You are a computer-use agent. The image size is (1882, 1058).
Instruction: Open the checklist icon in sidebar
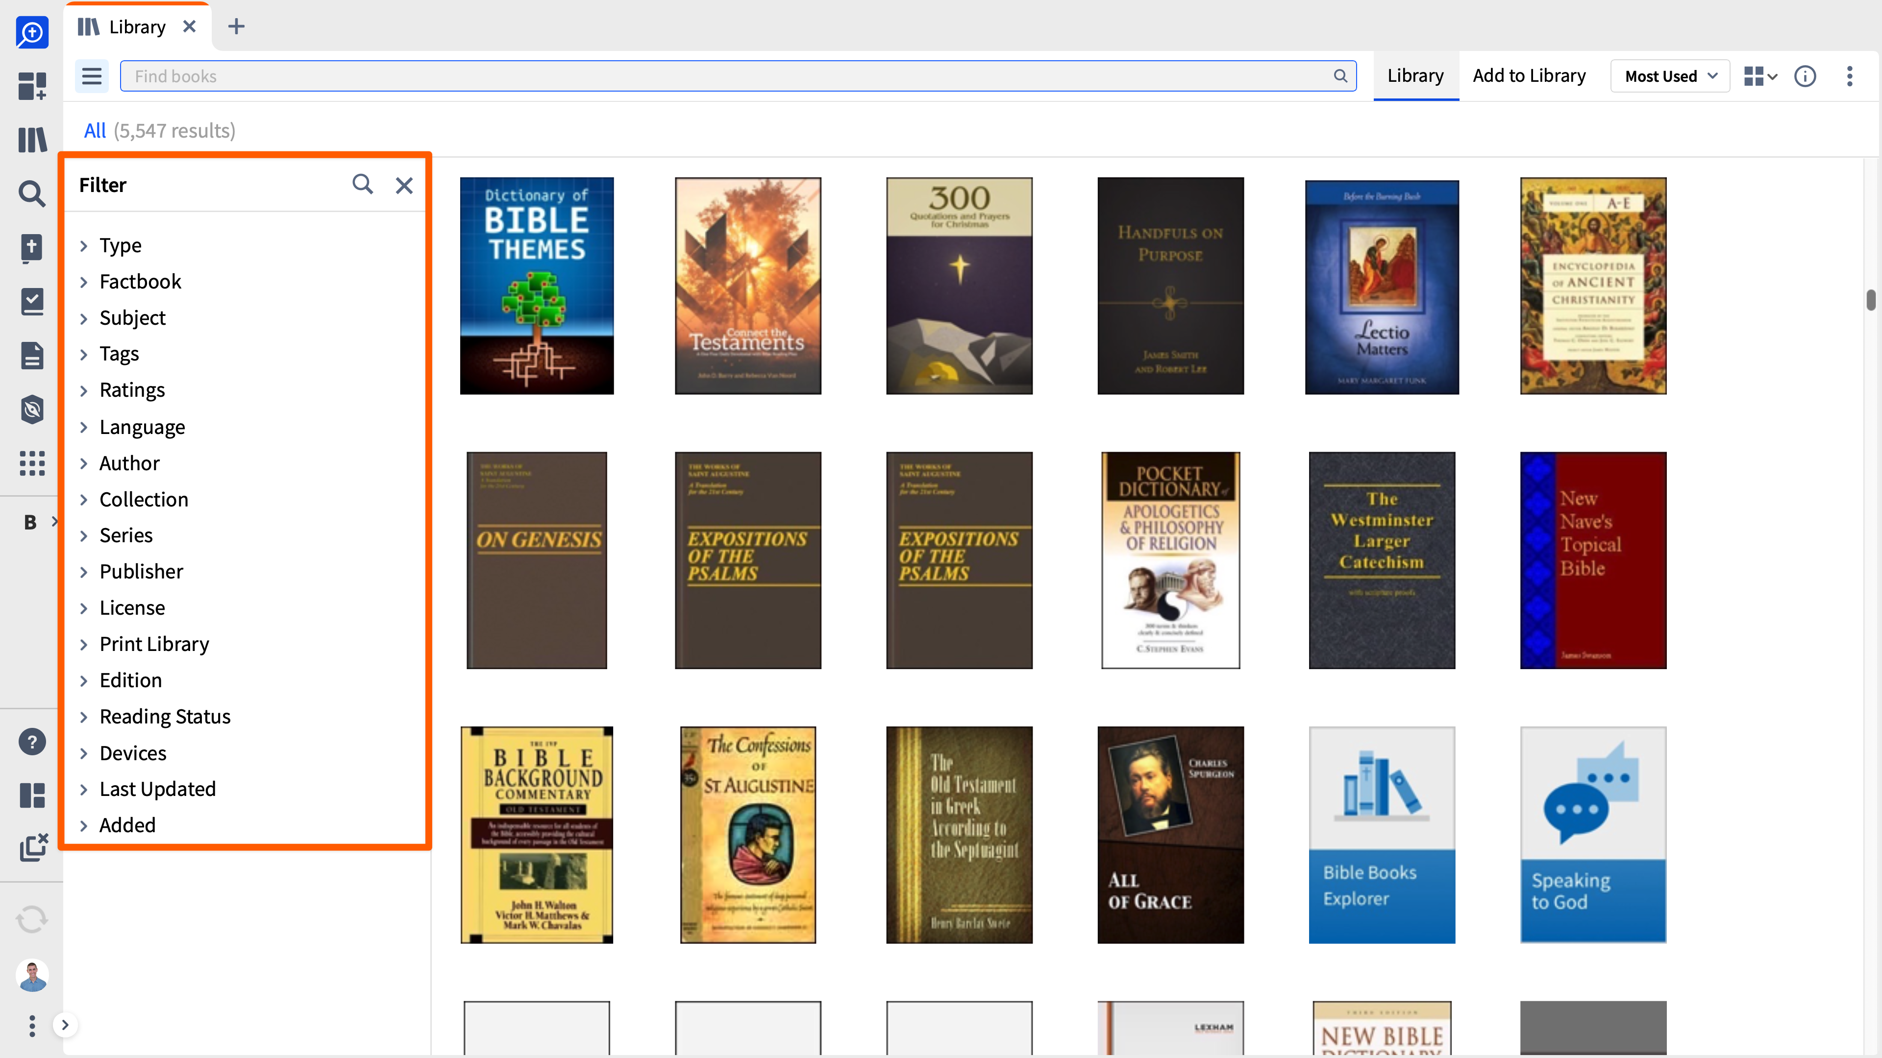(32, 302)
